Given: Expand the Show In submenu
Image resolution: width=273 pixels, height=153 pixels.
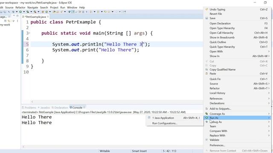Looking at the screenshot, I should pyautogui.click(x=237, y=56).
